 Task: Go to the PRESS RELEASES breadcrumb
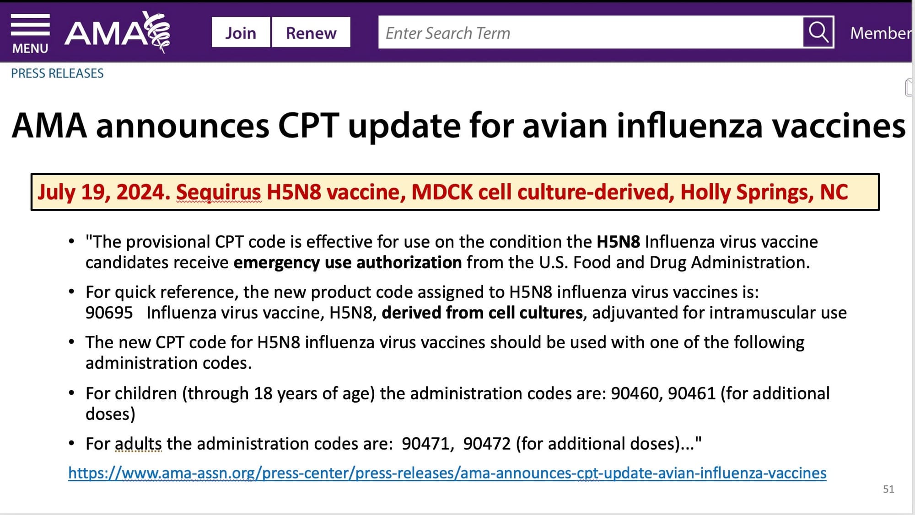tap(57, 73)
